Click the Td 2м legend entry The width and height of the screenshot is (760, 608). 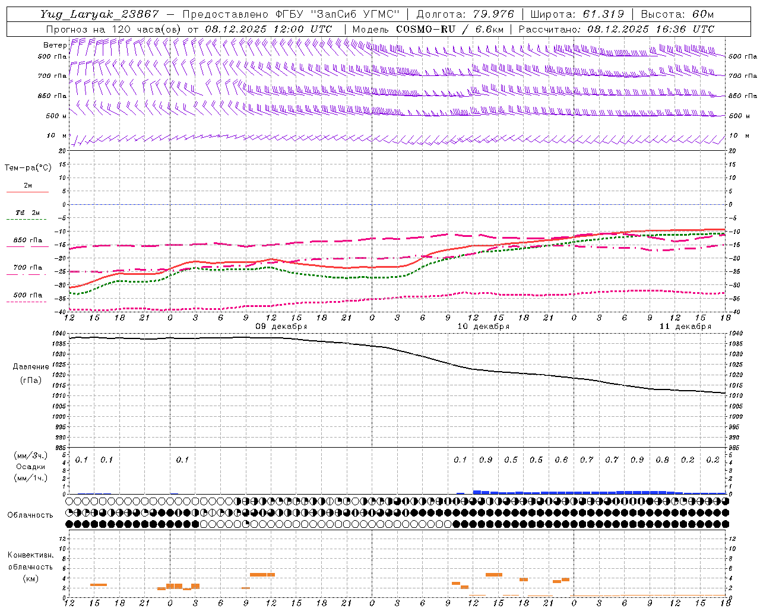(x=28, y=213)
